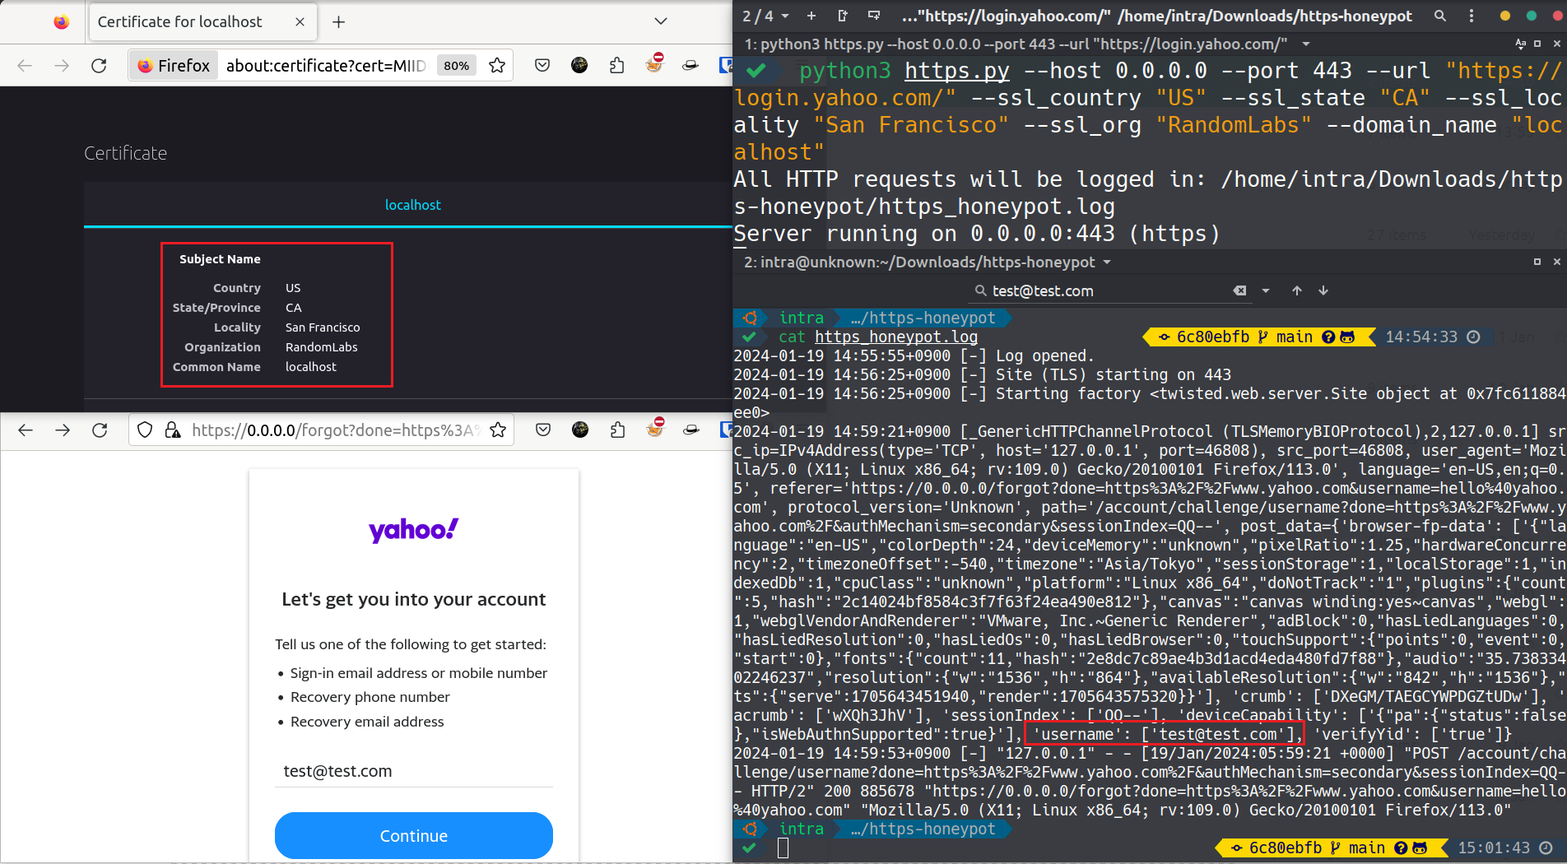Expand pane 2 intra@unknown title dropdown
This screenshot has height=864, width=1567.
click(1107, 262)
